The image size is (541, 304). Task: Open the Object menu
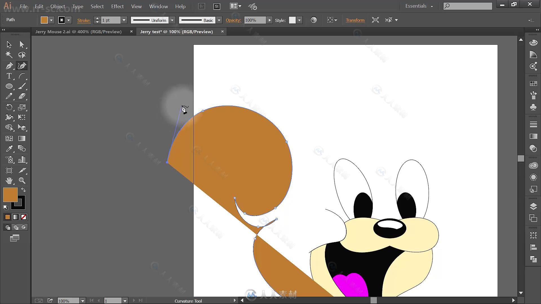click(58, 6)
